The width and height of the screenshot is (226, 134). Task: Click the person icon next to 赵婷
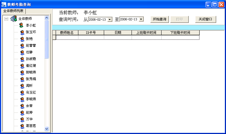22,113
